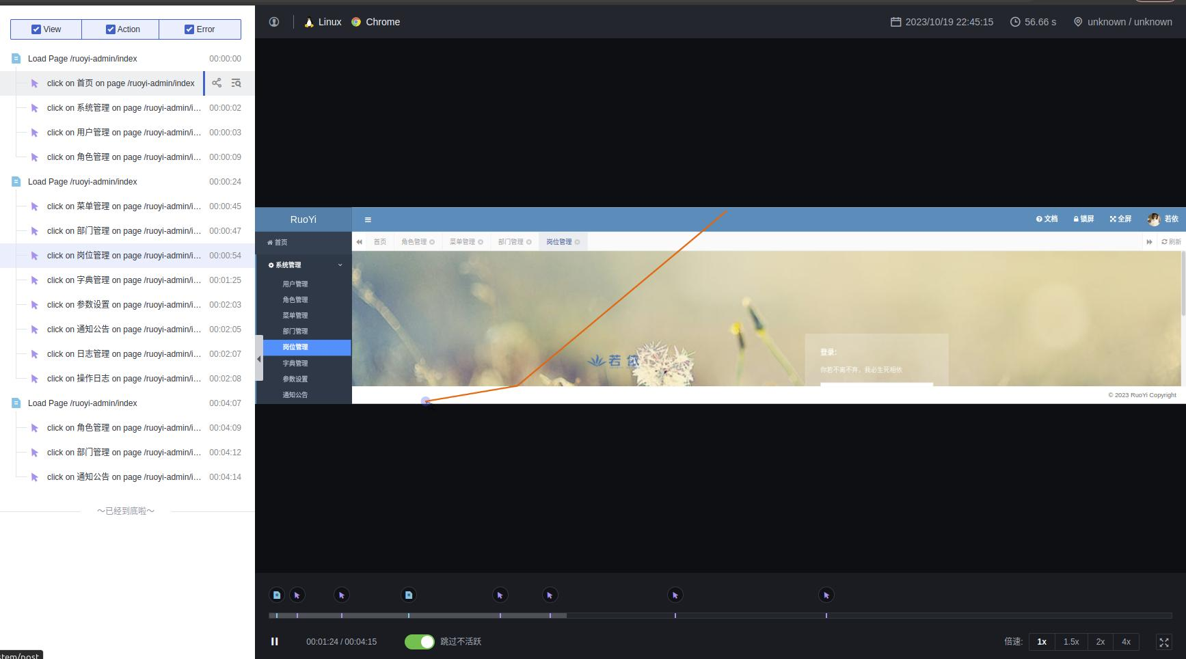Collapse the 系统管理 sidebar menu
The height and width of the screenshot is (659, 1186).
(x=304, y=265)
